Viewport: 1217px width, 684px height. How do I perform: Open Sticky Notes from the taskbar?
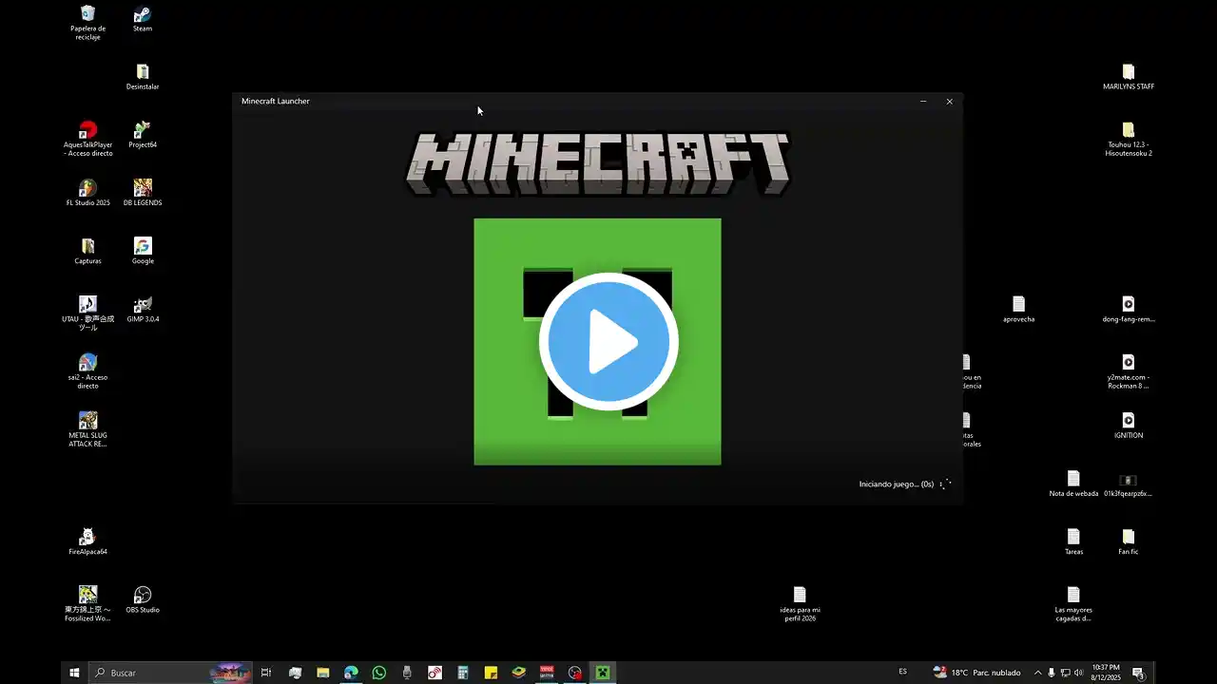click(x=492, y=673)
